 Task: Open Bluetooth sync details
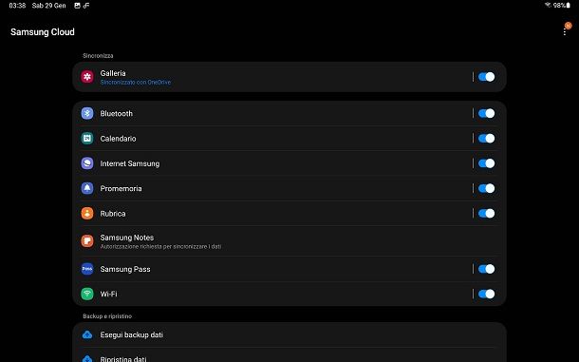pos(289,113)
